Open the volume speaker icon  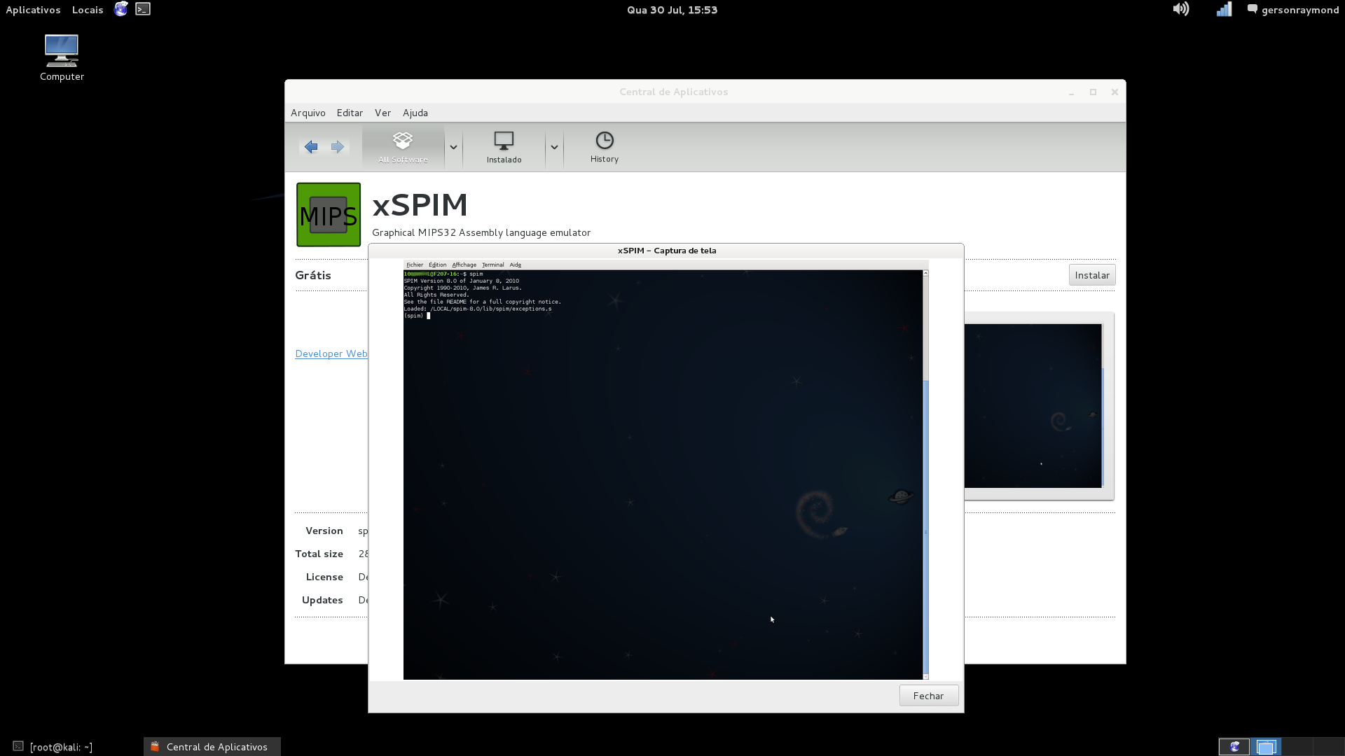(1181, 9)
